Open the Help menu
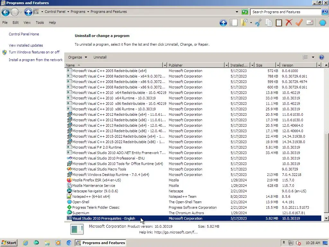Viewport: 329px width, 247px height. click(x=52, y=23)
